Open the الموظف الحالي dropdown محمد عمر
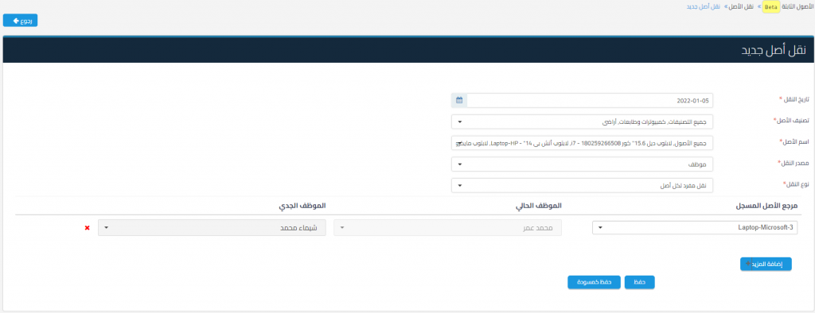815x313 pixels. point(447,227)
